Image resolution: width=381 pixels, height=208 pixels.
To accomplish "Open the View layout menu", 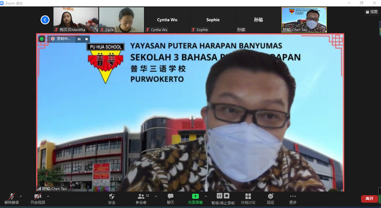I will point(371,12).
